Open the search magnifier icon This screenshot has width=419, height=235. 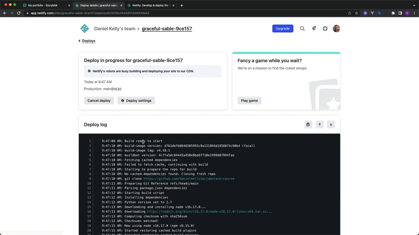pos(302,28)
